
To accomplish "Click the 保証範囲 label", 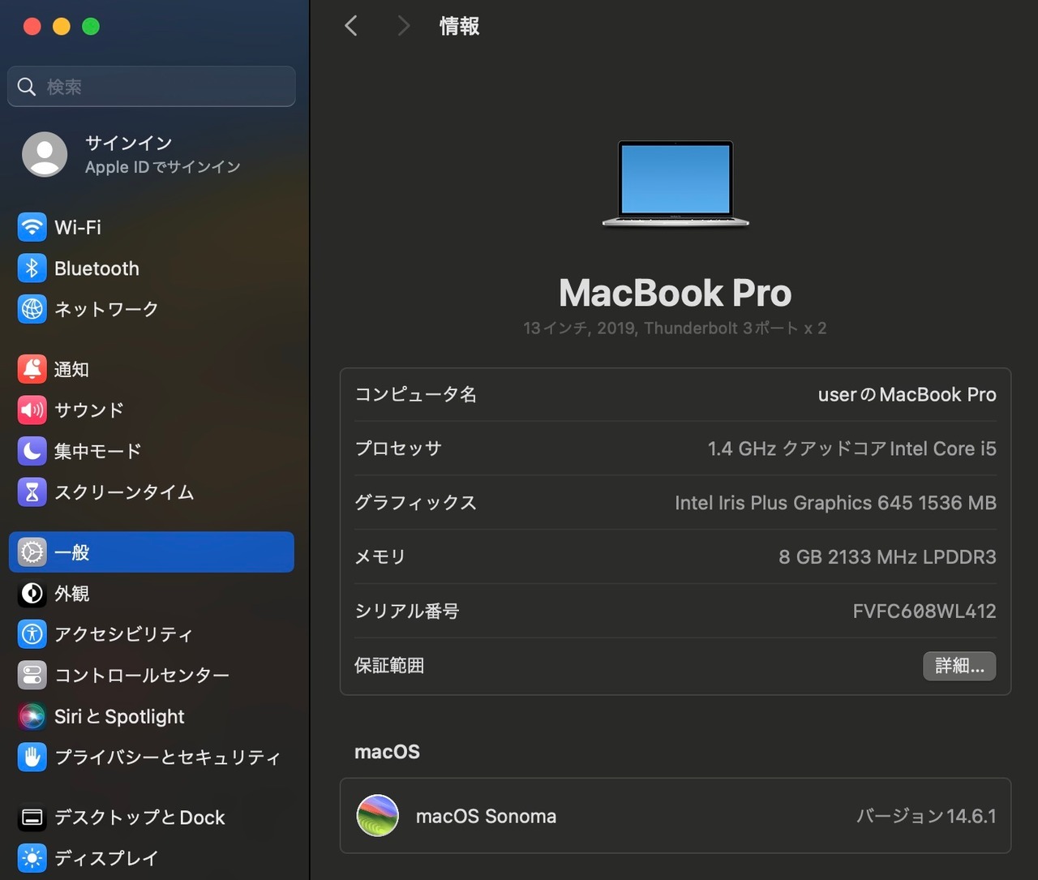I will (389, 665).
